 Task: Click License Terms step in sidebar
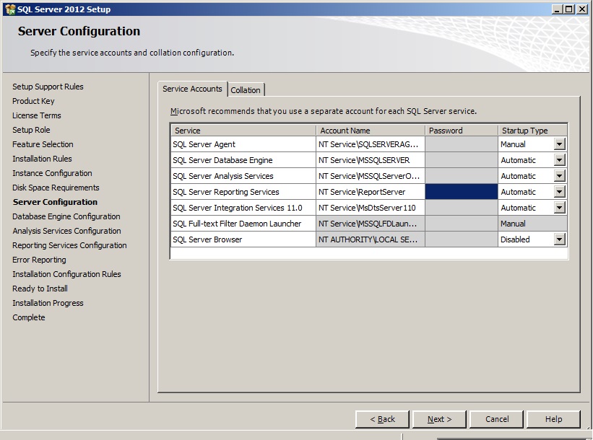coord(36,115)
